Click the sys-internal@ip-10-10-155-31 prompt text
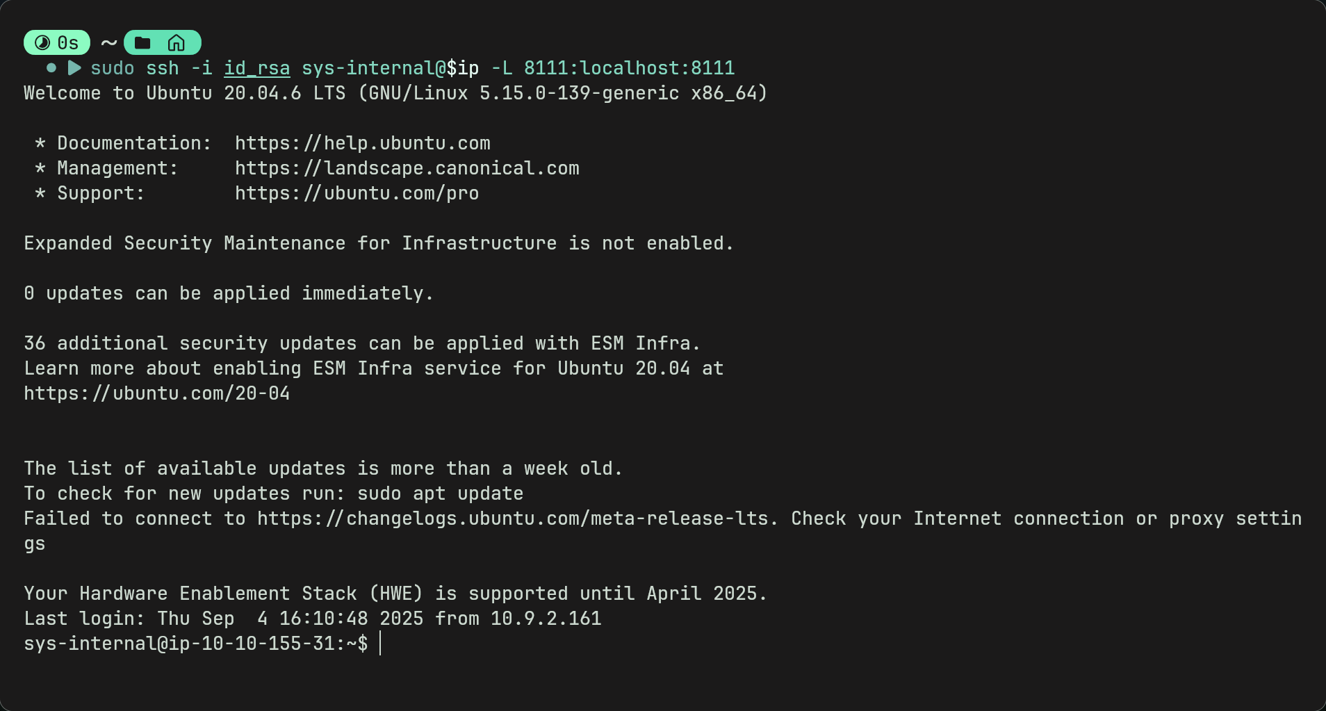 coord(179,644)
